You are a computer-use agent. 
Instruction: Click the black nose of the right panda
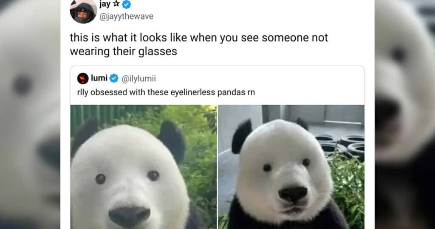pos(293,194)
